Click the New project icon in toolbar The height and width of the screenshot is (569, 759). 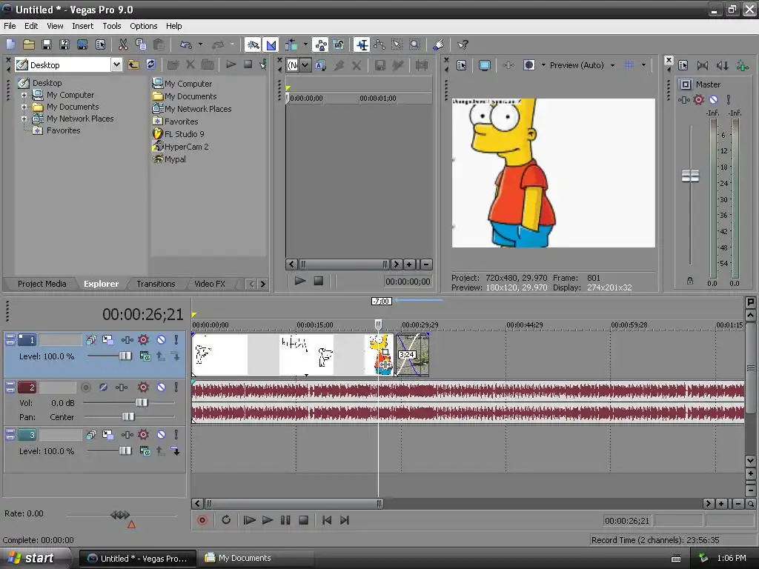tap(10, 45)
